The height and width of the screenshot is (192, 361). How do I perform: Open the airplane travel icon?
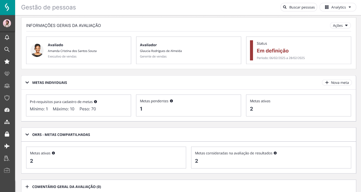click(x=7, y=146)
